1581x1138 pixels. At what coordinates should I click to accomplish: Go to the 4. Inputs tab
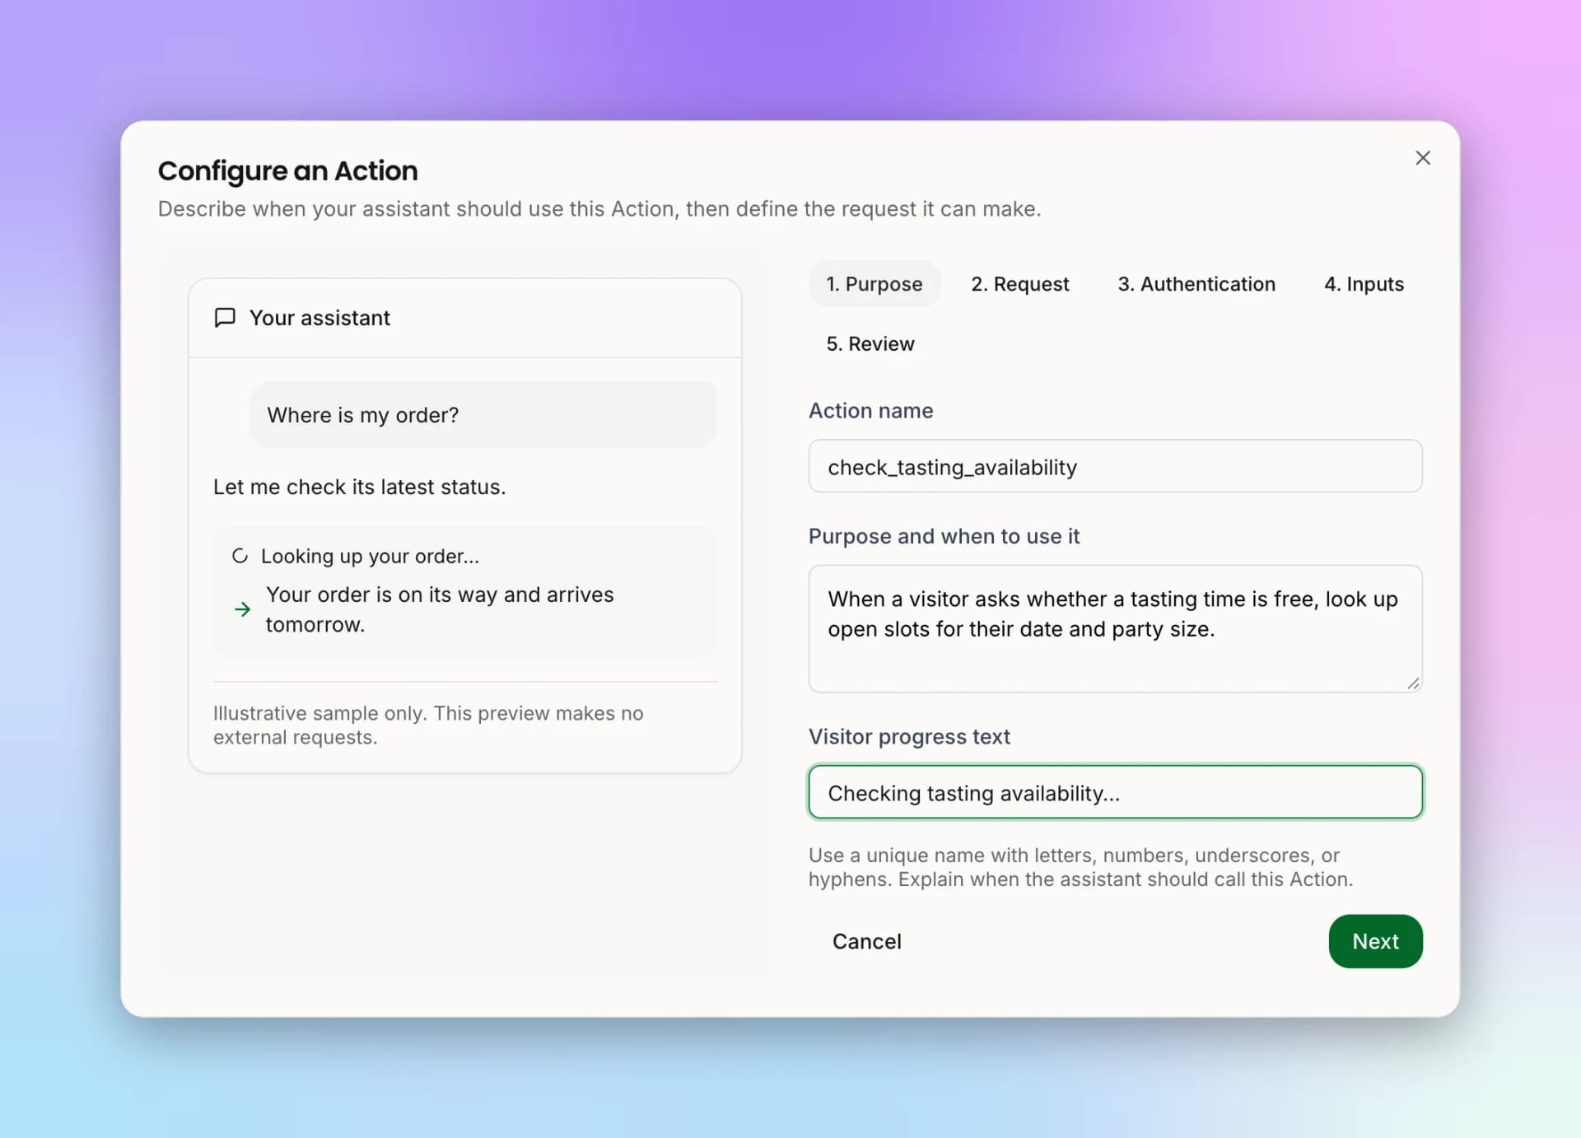click(1364, 284)
